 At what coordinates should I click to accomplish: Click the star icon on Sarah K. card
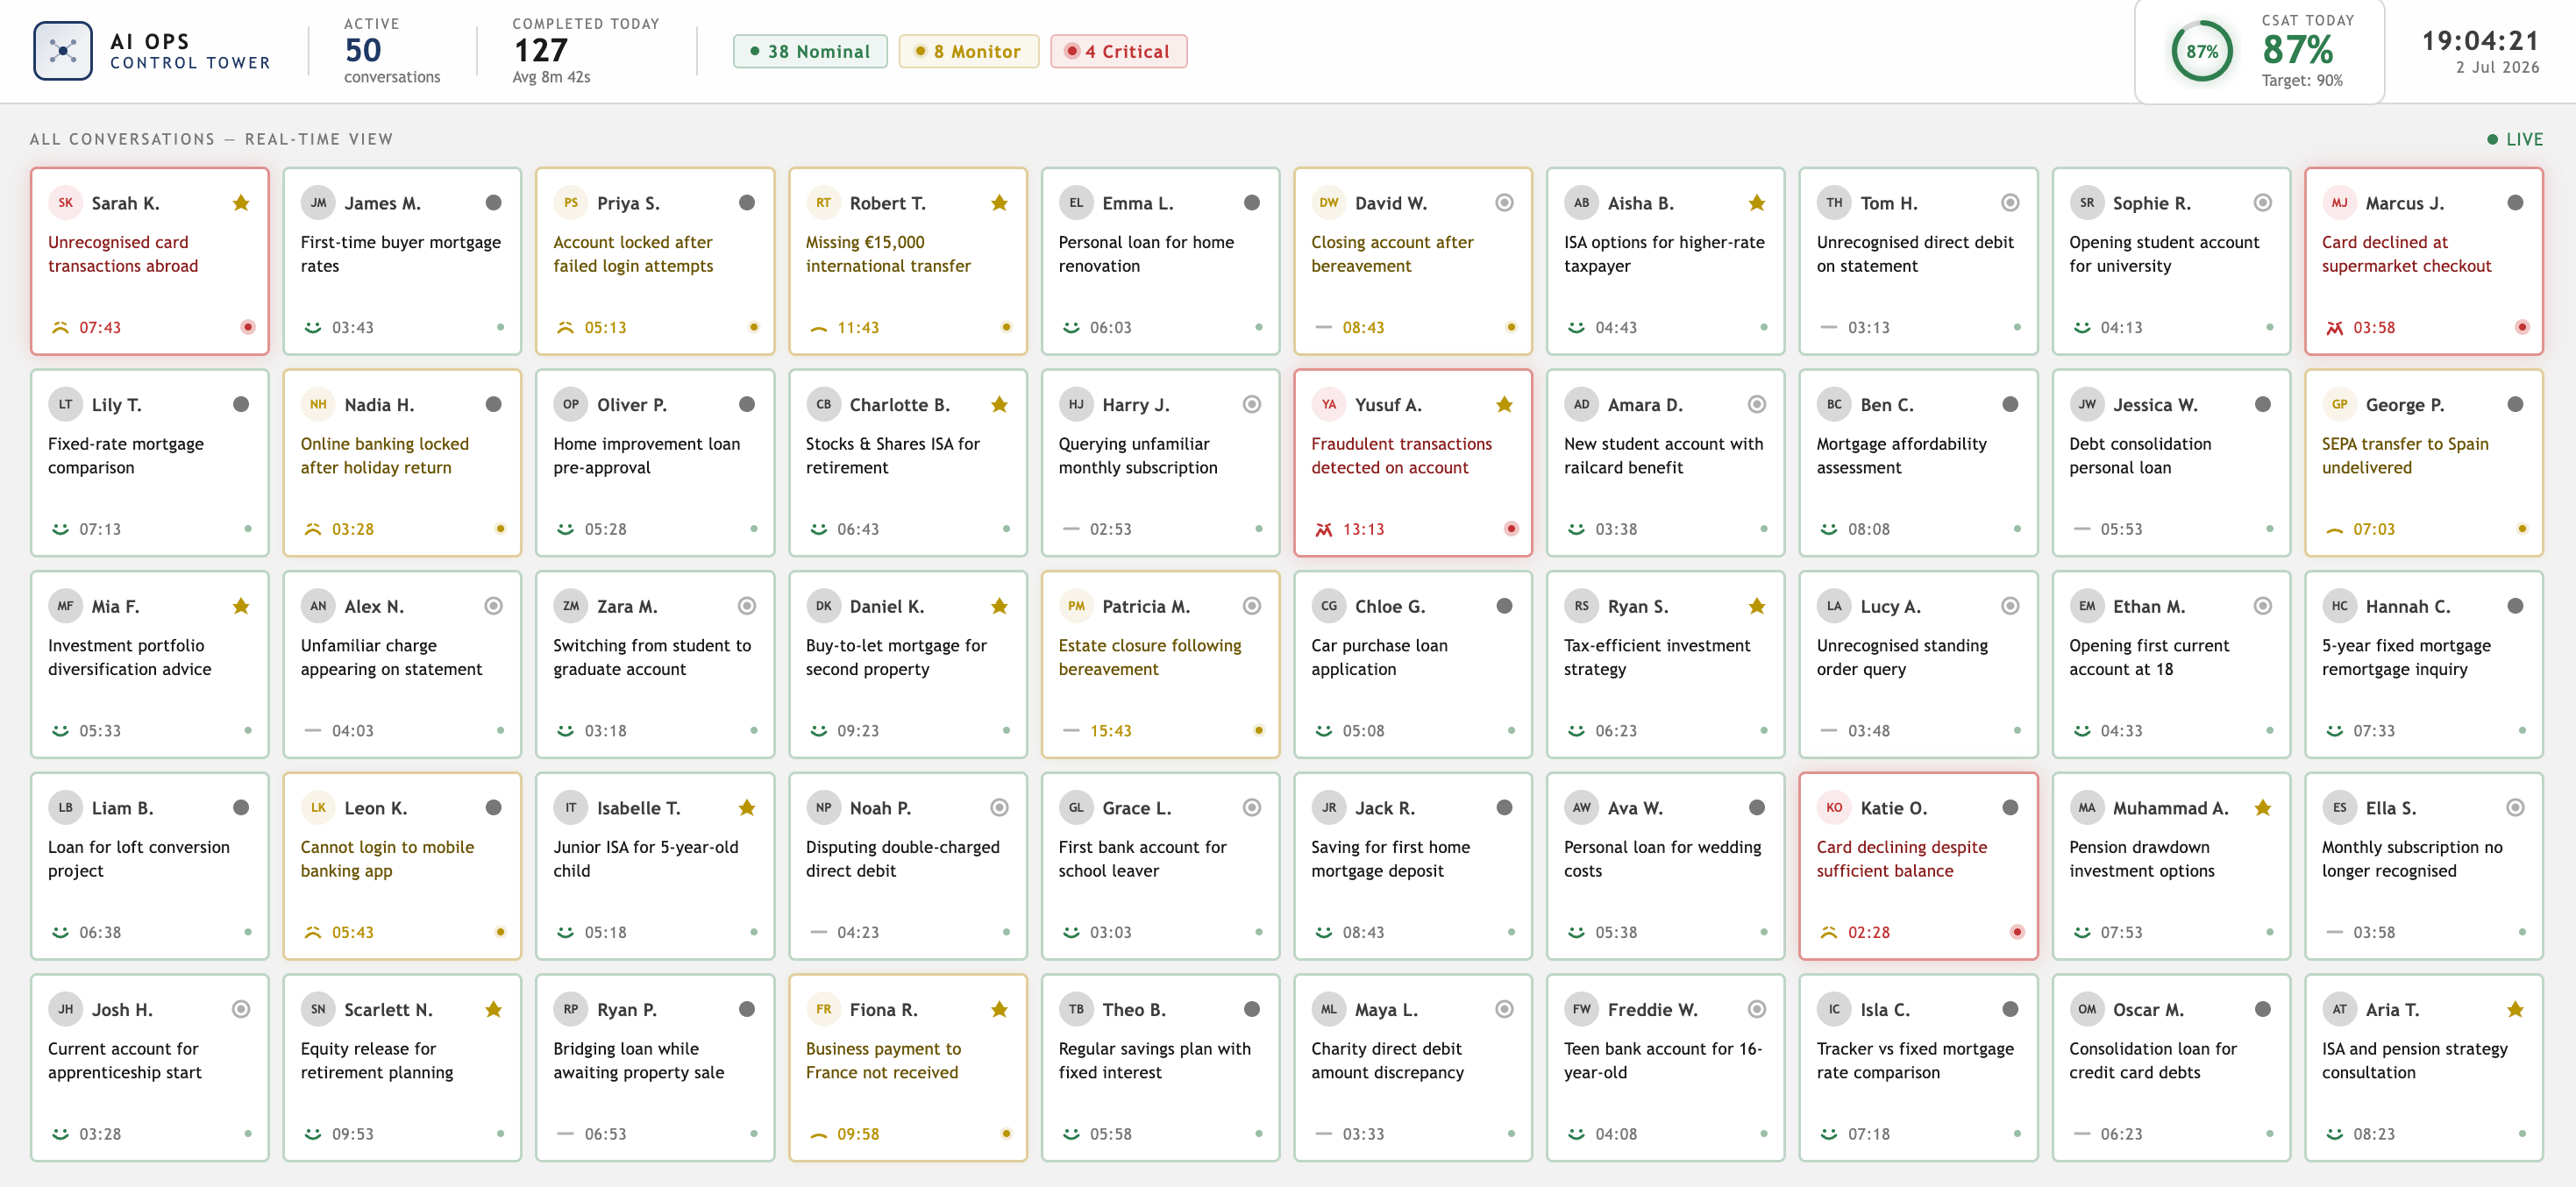tap(241, 203)
